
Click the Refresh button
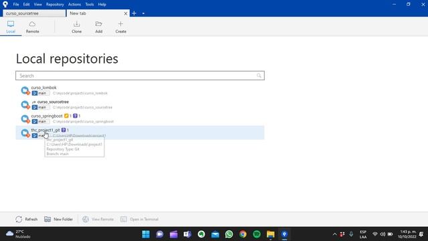click(27, 219)
